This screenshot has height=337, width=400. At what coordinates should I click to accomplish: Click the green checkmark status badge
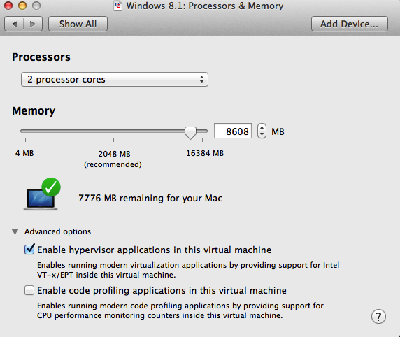pyautogui.click(x=51, y=187)
